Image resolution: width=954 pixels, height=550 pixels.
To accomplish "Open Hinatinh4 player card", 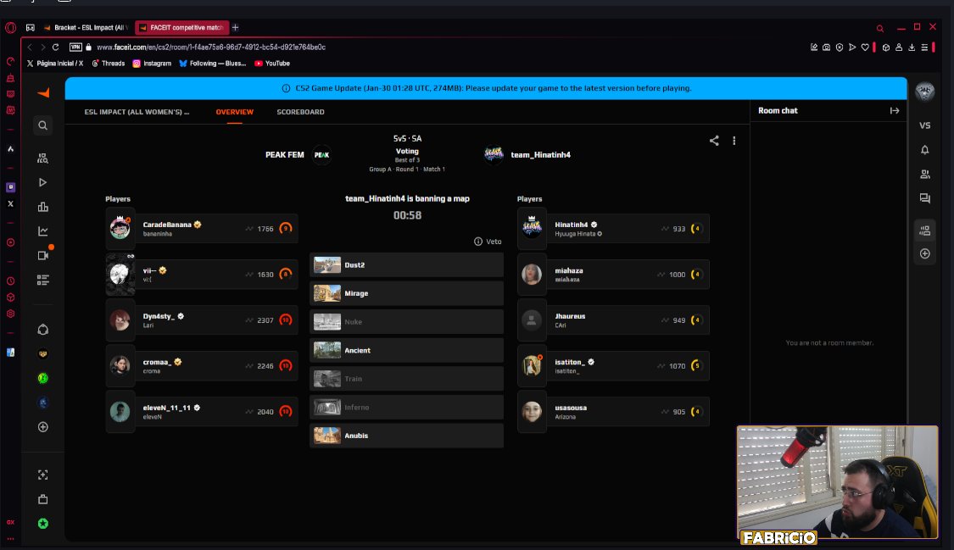I will [x=613, y=229].
